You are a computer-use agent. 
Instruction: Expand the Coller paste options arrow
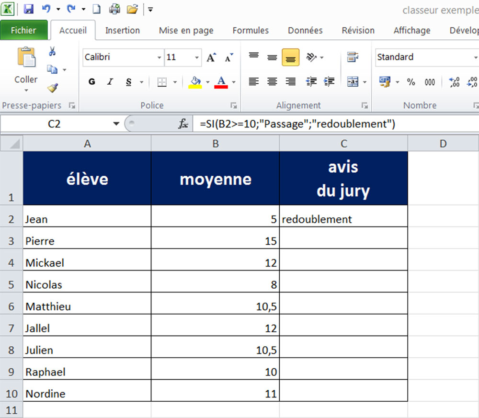coord(26,90)
